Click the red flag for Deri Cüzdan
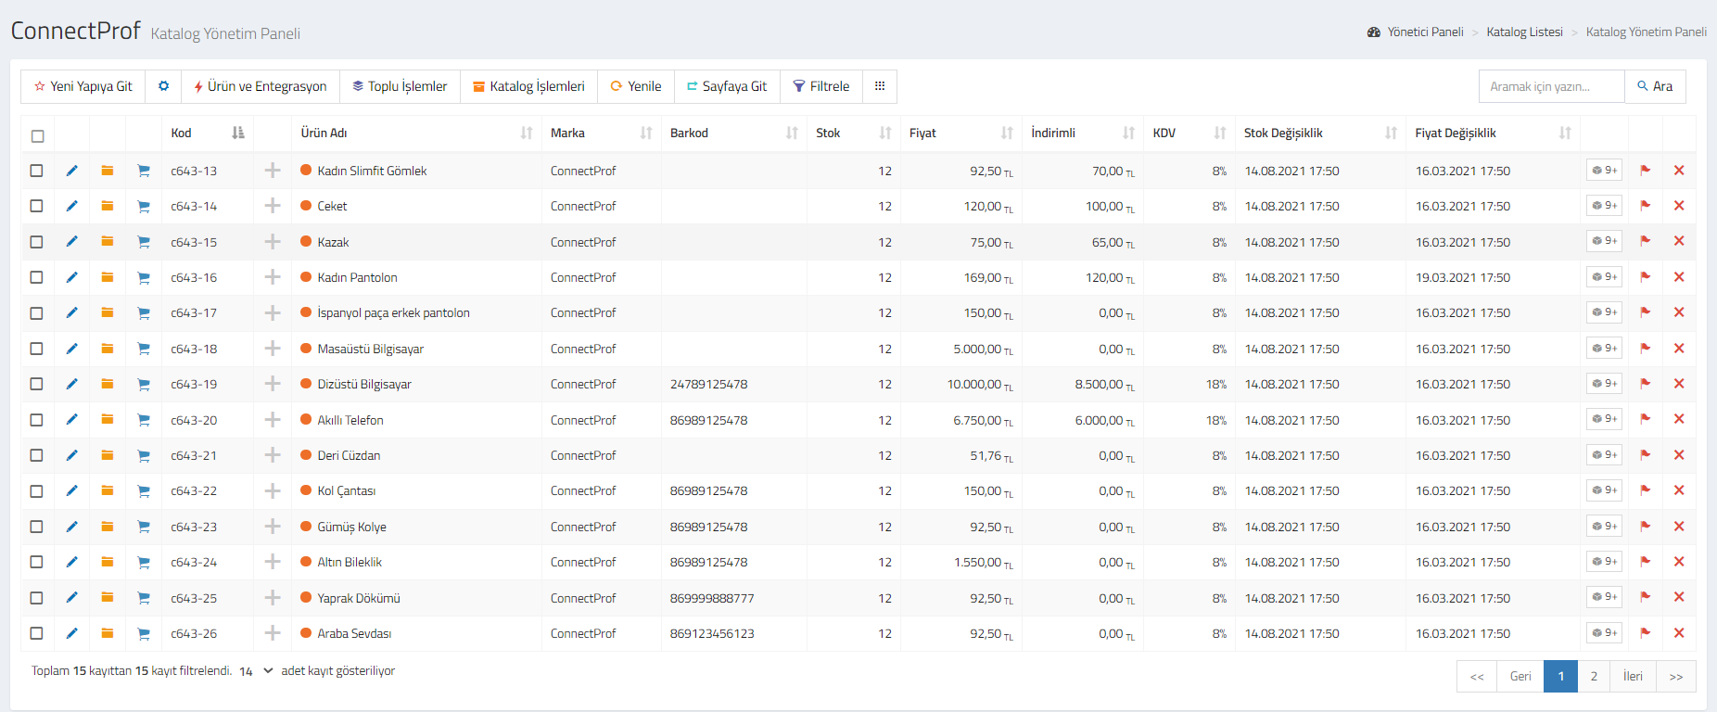The image size is (1717, 712). click(1646, 455)
